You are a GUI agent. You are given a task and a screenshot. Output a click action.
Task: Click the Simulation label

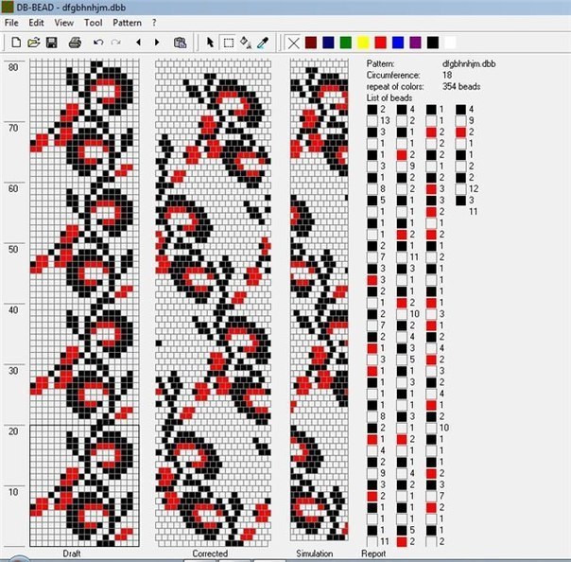[314, 553]
